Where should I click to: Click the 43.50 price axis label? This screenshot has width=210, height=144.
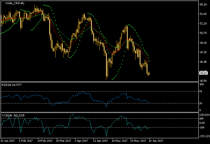(x=203, y=81)
